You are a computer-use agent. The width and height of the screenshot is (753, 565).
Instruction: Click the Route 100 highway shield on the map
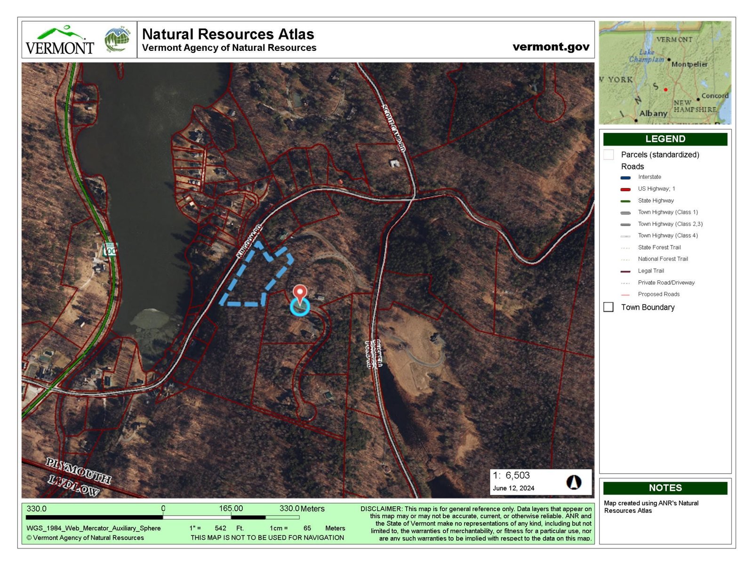[111, 250]
